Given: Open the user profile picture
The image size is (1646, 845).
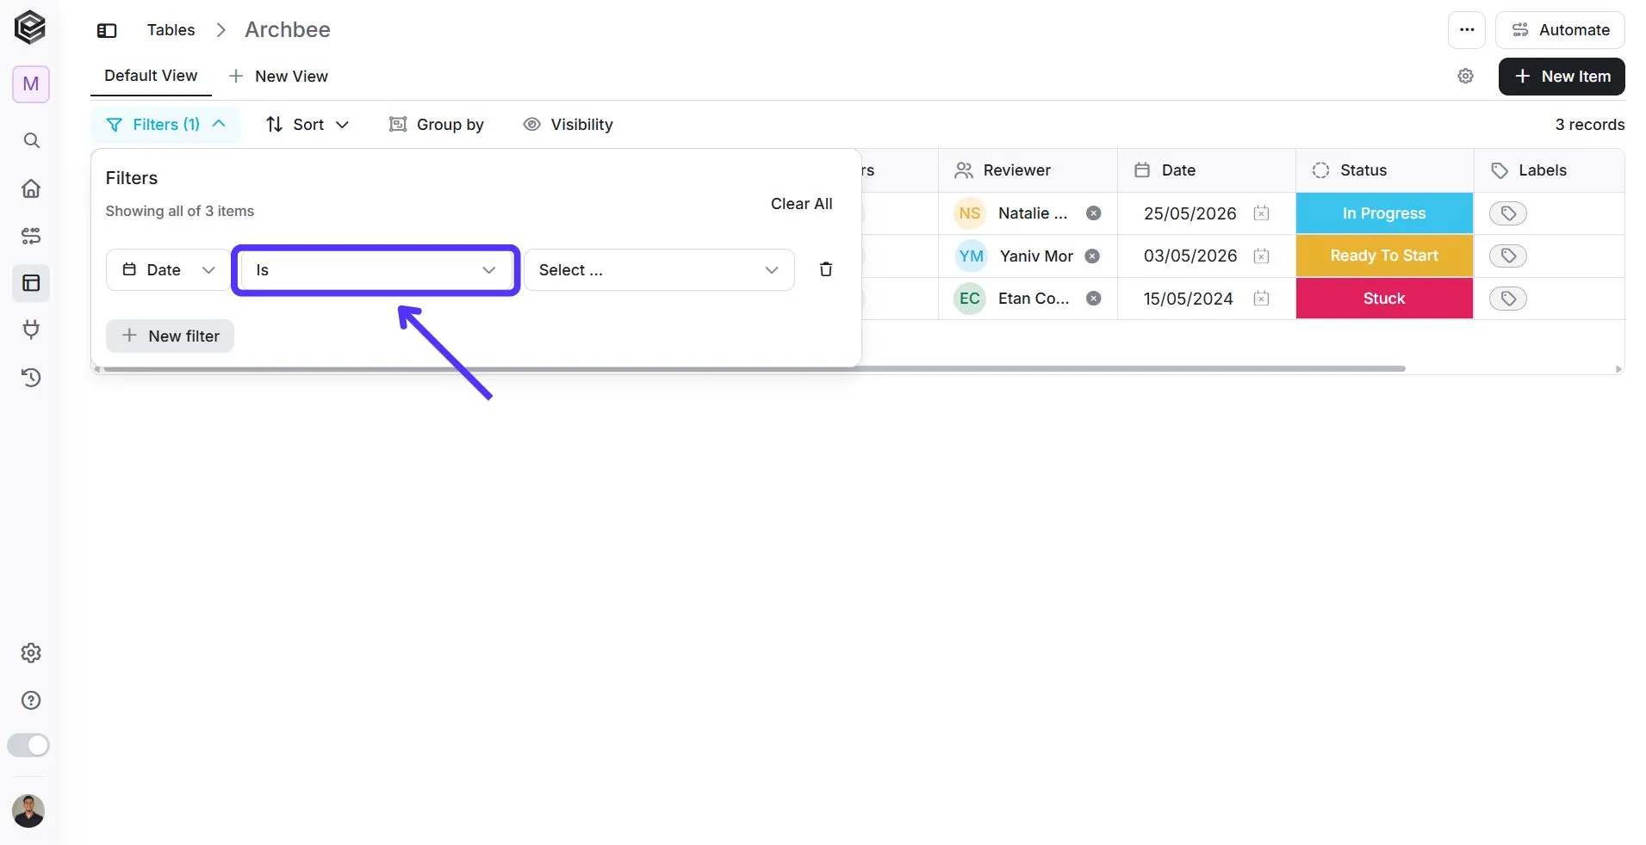Looking at the screenshot, I should [28, 811].
